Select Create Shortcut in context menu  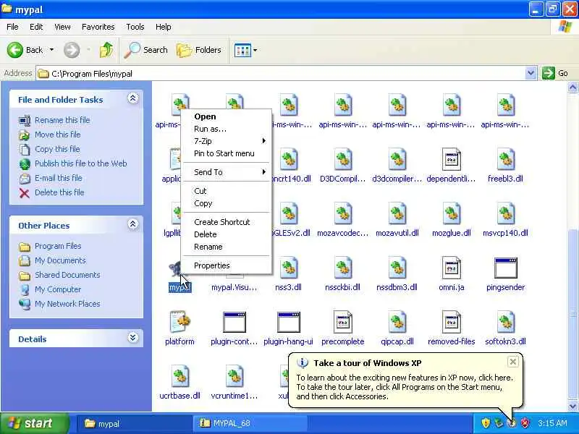click(226, 222)
